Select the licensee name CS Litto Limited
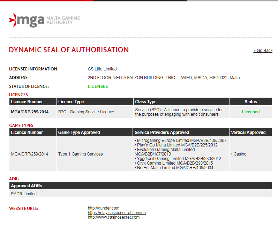The height and width of the screenshot is (227, 278). (x=102, y=69)
